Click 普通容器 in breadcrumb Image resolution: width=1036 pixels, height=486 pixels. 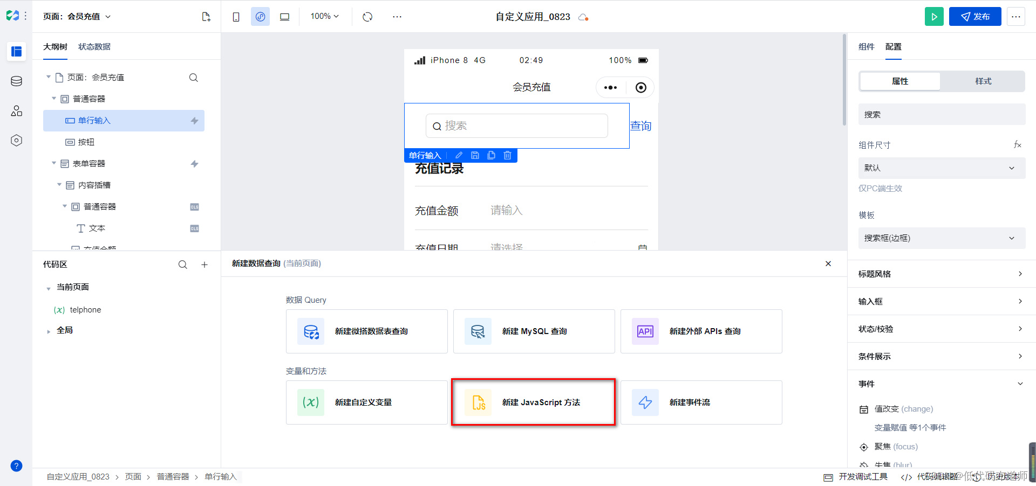[x=173, y=477]
